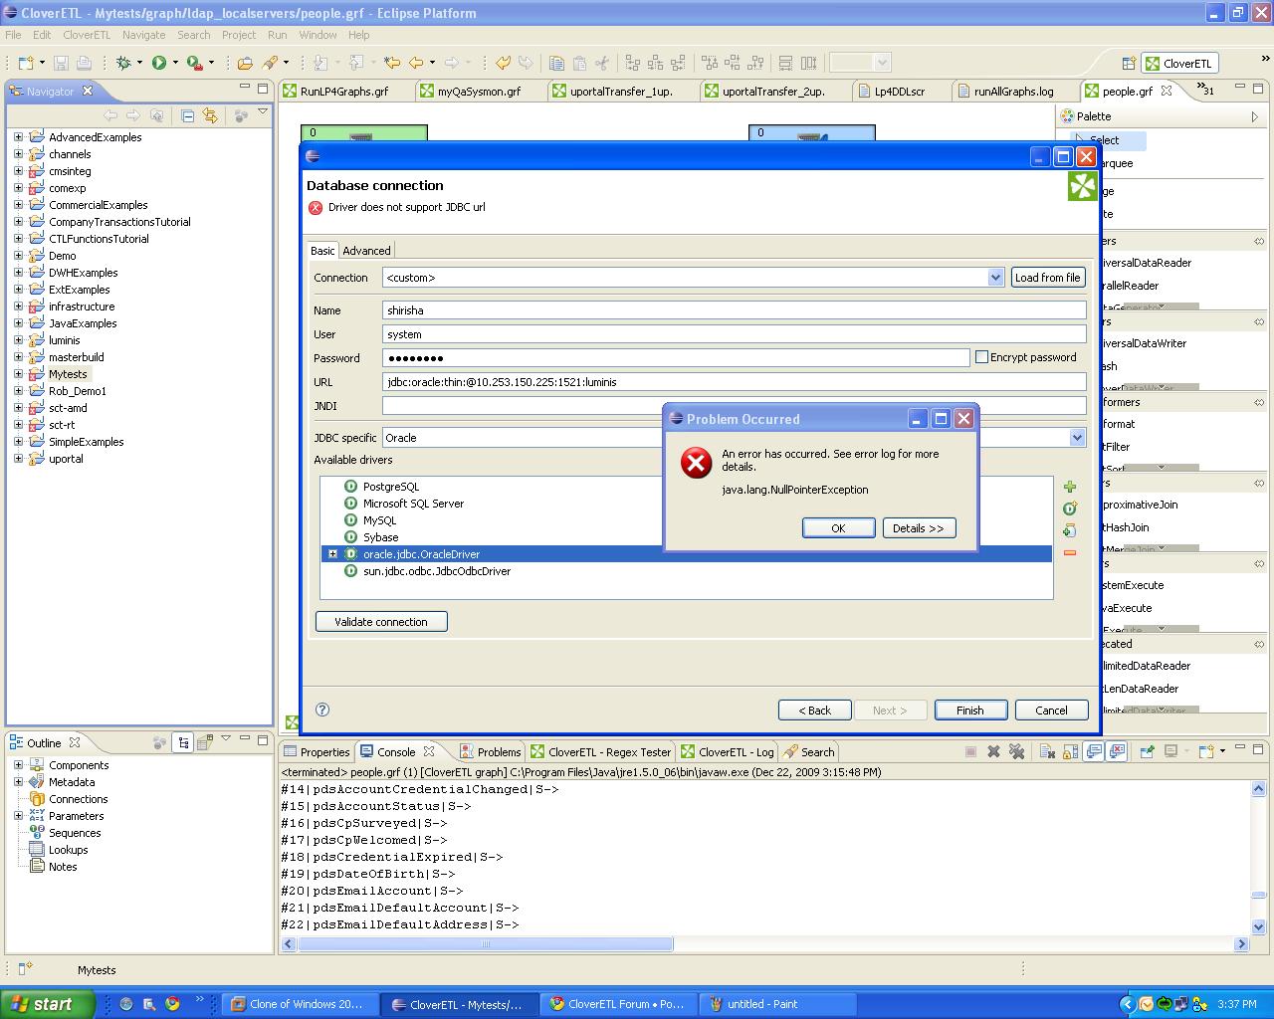Open the Connection <custom> dropdown
Image resolution: width=1274 pixels, height=1019 pixels.
point(995,278)
